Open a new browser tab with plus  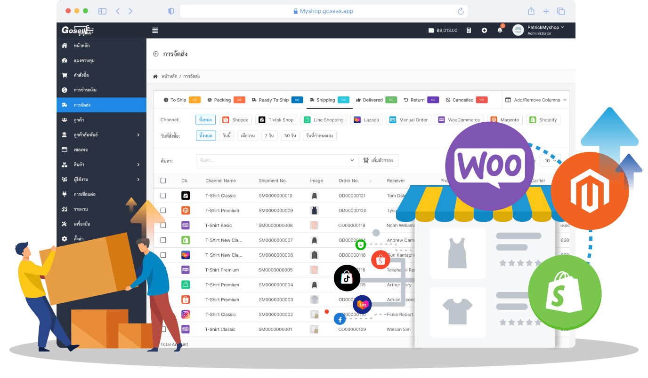[546, 11]
